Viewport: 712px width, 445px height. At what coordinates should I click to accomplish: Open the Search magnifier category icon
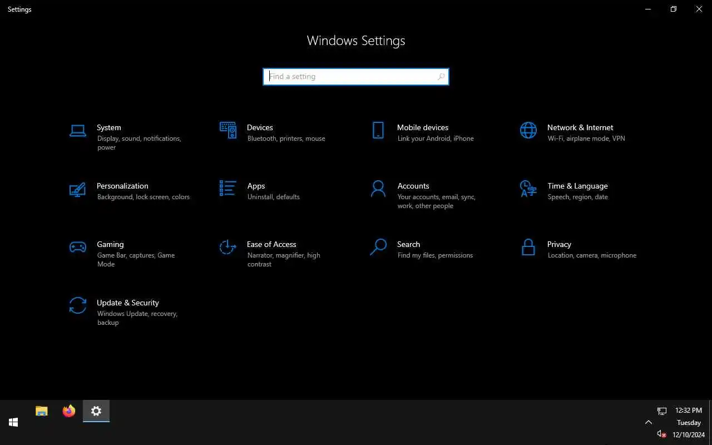[x=378, y=247]
